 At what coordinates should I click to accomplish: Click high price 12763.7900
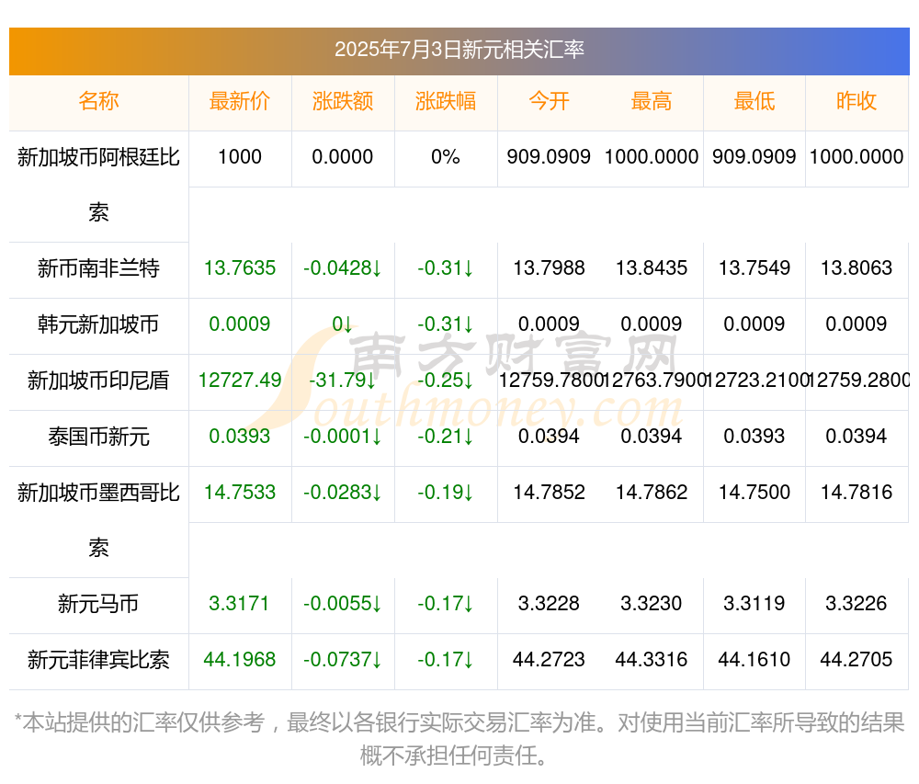(653, 380)
